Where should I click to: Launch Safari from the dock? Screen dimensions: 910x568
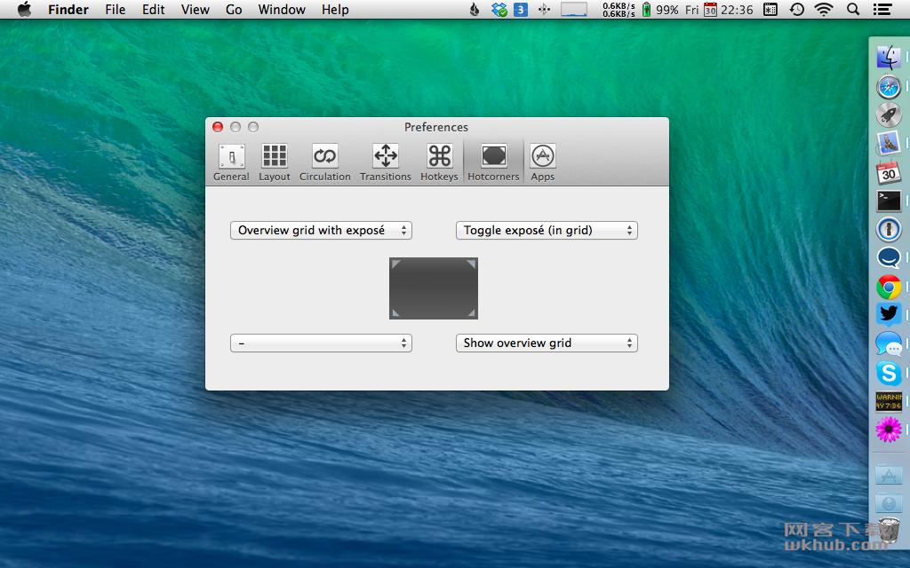tap(889, 88)
